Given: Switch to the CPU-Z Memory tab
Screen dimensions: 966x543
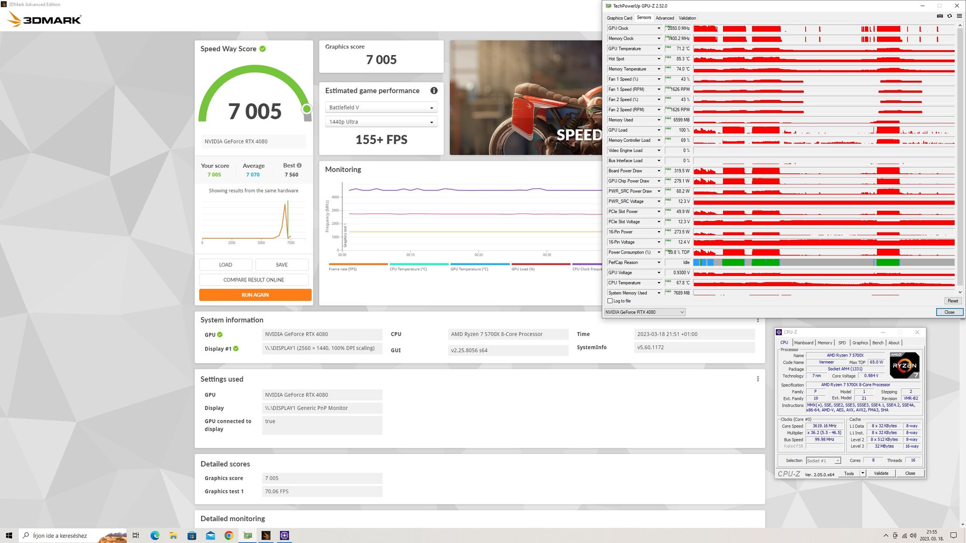Looking at the screenshot, I should (824, 343).
